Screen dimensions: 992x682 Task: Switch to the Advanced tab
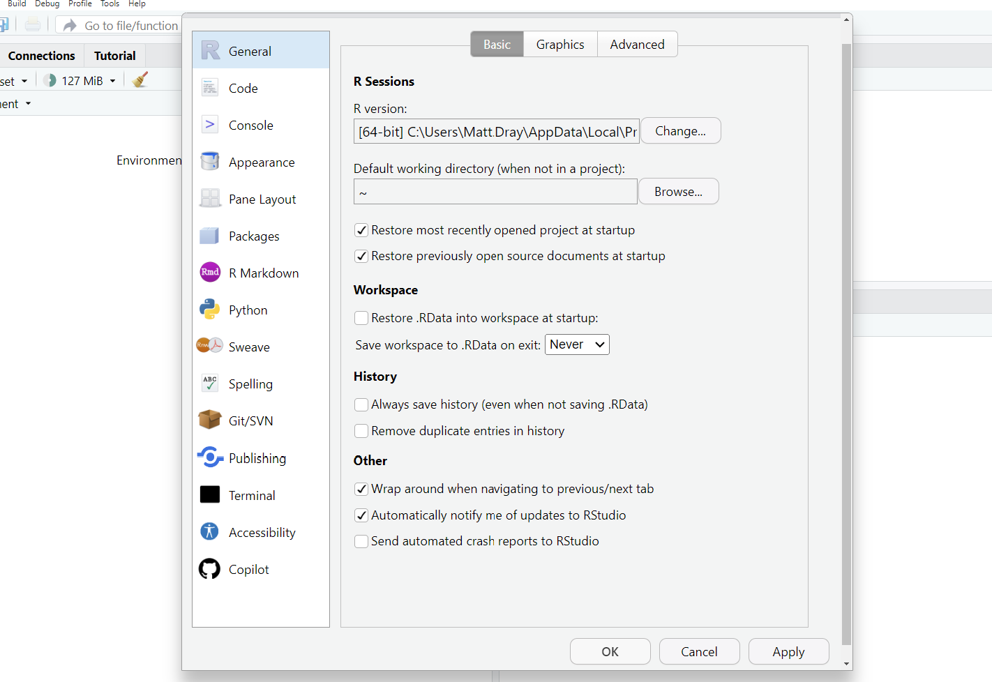click(x=637, y=45)
